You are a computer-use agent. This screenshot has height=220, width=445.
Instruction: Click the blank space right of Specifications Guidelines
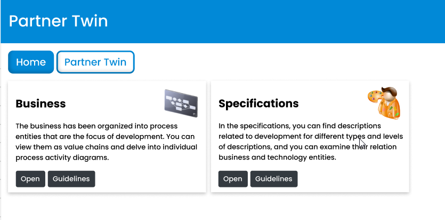pyautogui.click(x=352, y=179)
